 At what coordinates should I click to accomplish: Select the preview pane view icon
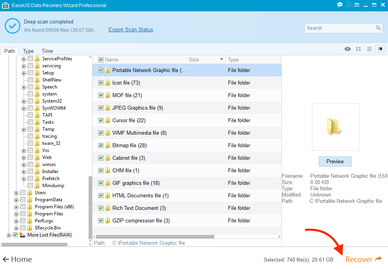[x=380, y=49]
